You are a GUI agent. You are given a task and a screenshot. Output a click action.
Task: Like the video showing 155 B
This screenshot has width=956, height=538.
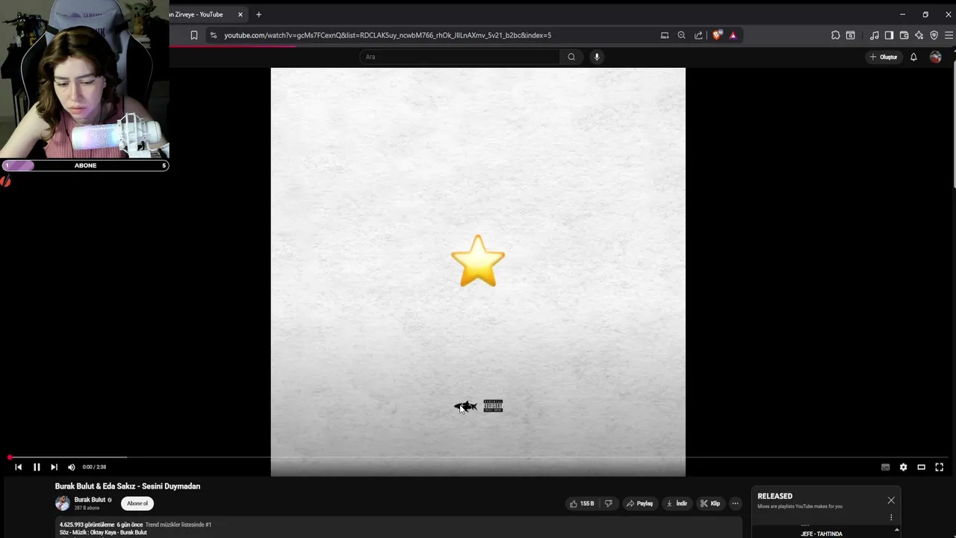[x=582, y=504]
